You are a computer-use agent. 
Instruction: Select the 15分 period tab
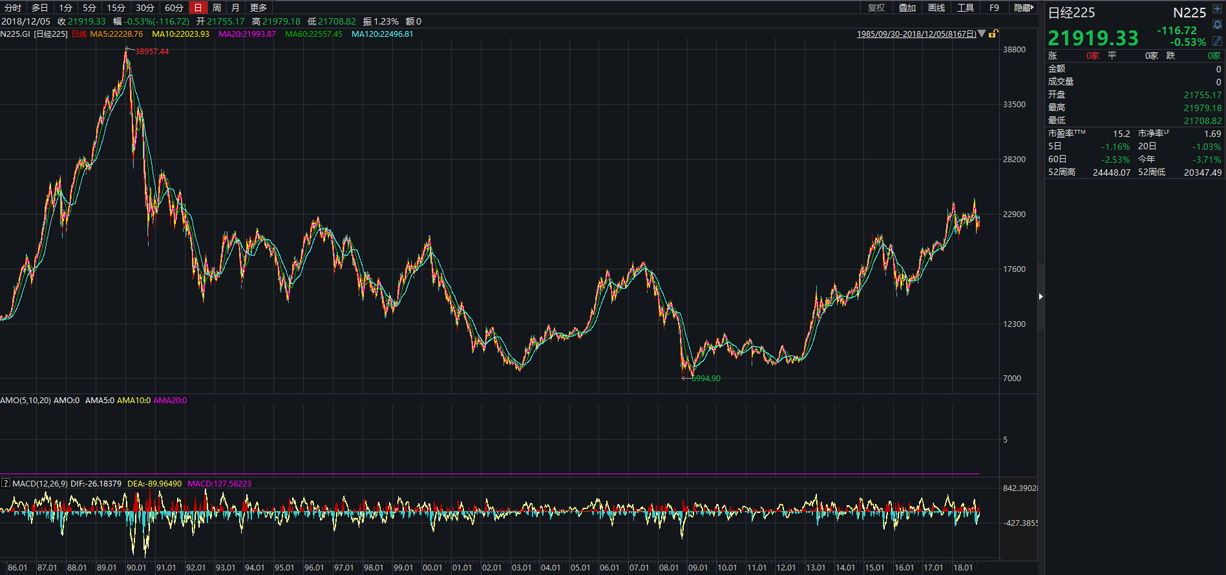tap(116, 8)
